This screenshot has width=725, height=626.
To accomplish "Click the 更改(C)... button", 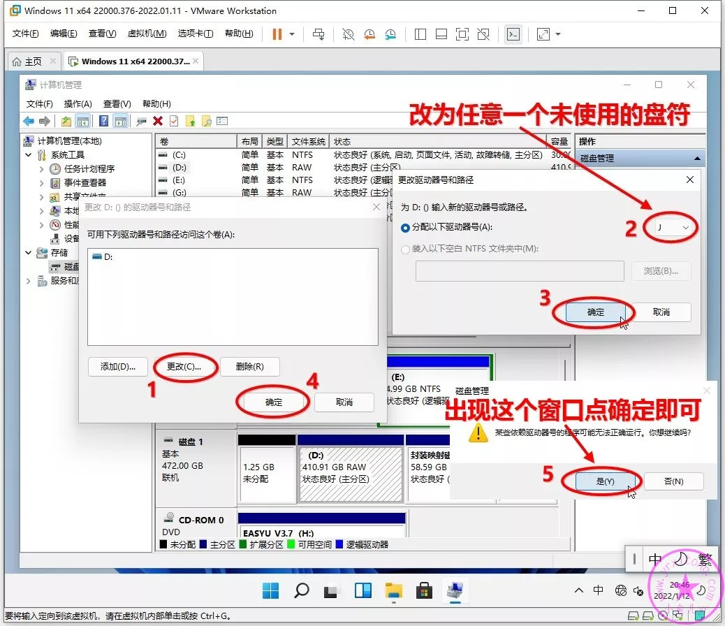I will 184,367.
